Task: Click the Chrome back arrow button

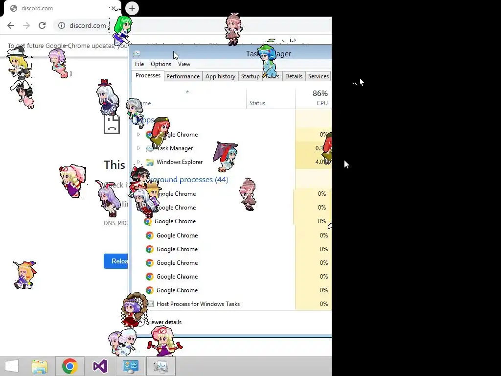Action: coord(11,25)
